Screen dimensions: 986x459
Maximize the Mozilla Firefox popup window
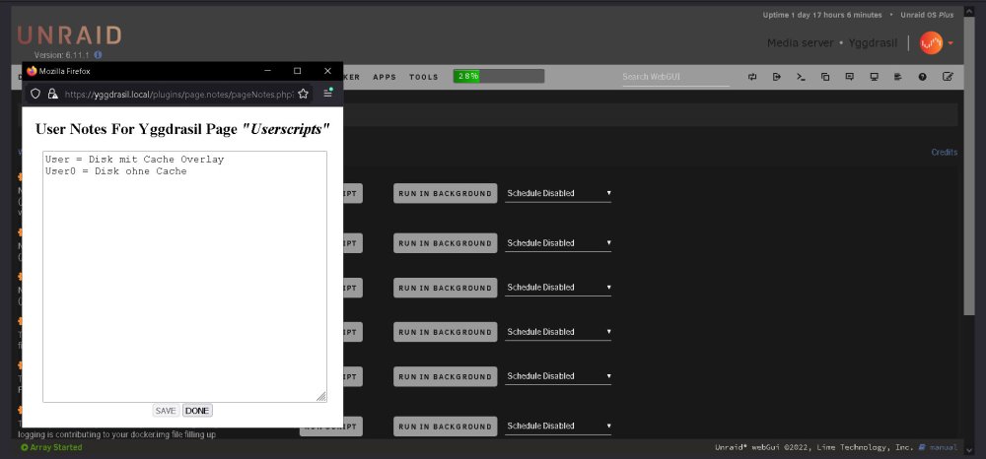[x=298, y=71]
